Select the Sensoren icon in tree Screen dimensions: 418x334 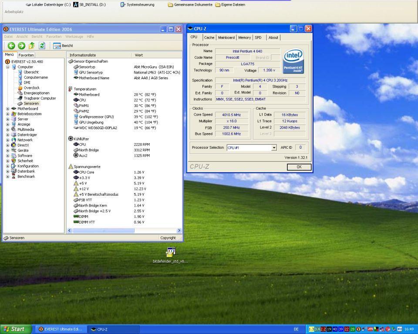pyautogui.click(x=20, y=104)
